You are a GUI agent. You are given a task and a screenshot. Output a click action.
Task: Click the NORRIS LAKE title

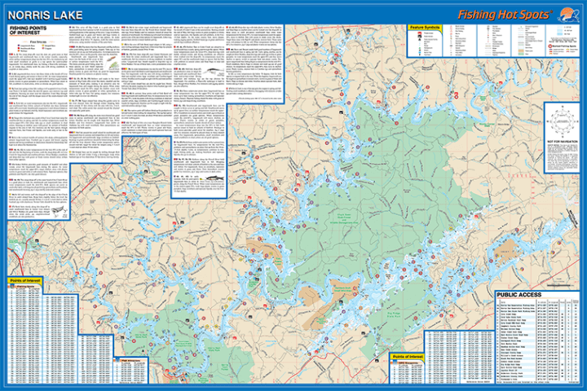(x=45, y=15)
